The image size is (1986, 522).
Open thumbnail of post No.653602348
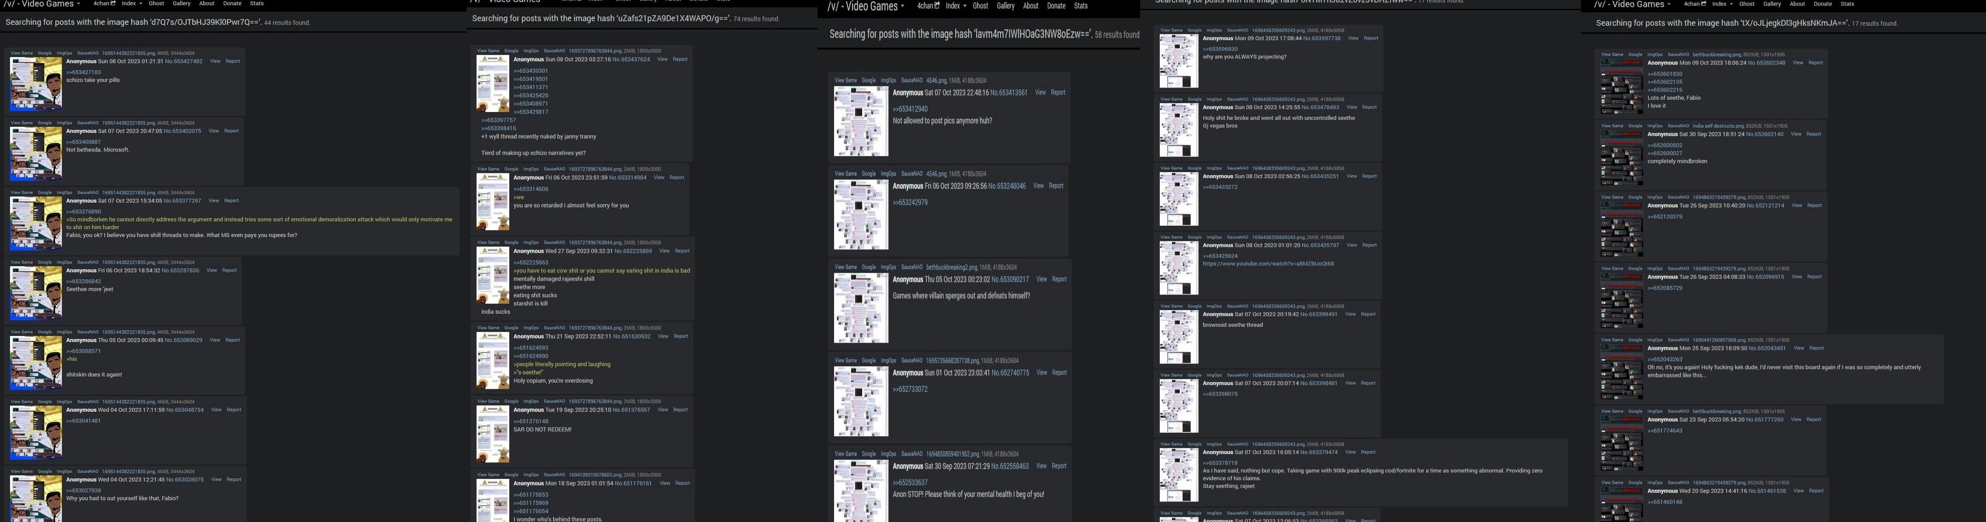pos(1622,86)
